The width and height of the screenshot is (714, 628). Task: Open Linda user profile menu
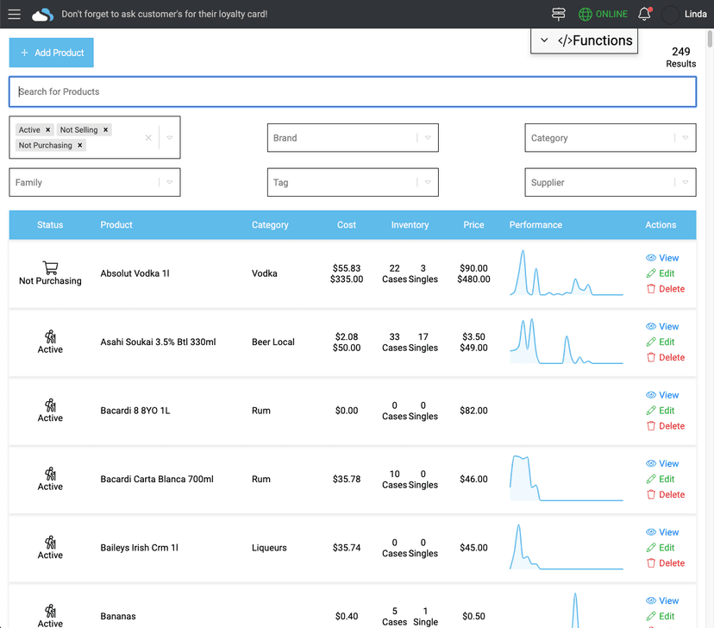(x=686, y=15)
